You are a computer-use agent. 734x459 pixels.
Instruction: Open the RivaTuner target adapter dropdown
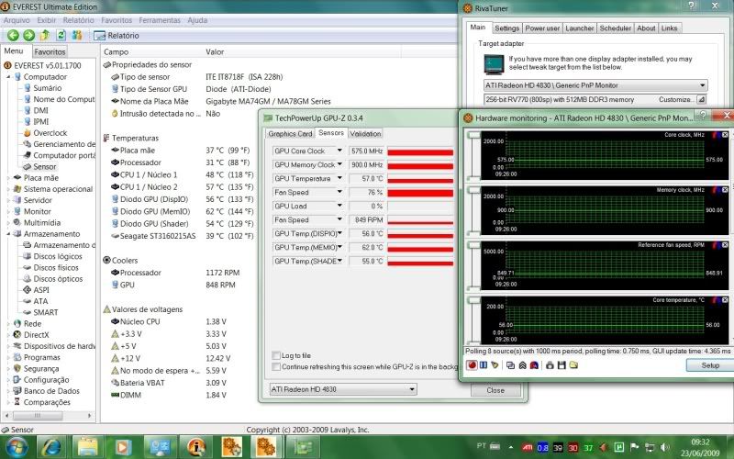click(595, 85)
